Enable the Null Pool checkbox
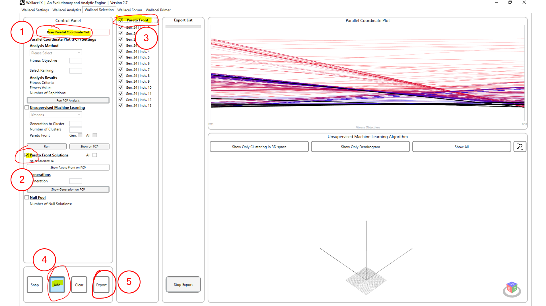This screenshot has width=546, height=306. (27, 197)
